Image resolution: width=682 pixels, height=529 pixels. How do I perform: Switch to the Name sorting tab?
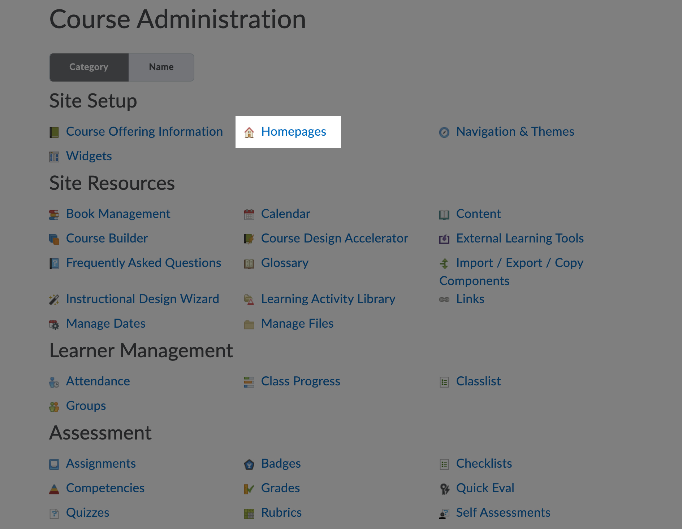[161, 67]
